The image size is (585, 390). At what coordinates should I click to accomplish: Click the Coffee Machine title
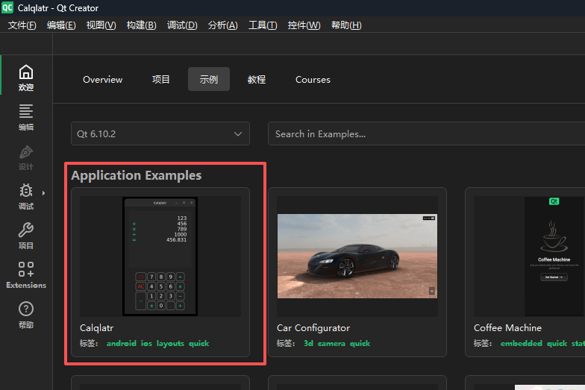[x=507, y=328]
